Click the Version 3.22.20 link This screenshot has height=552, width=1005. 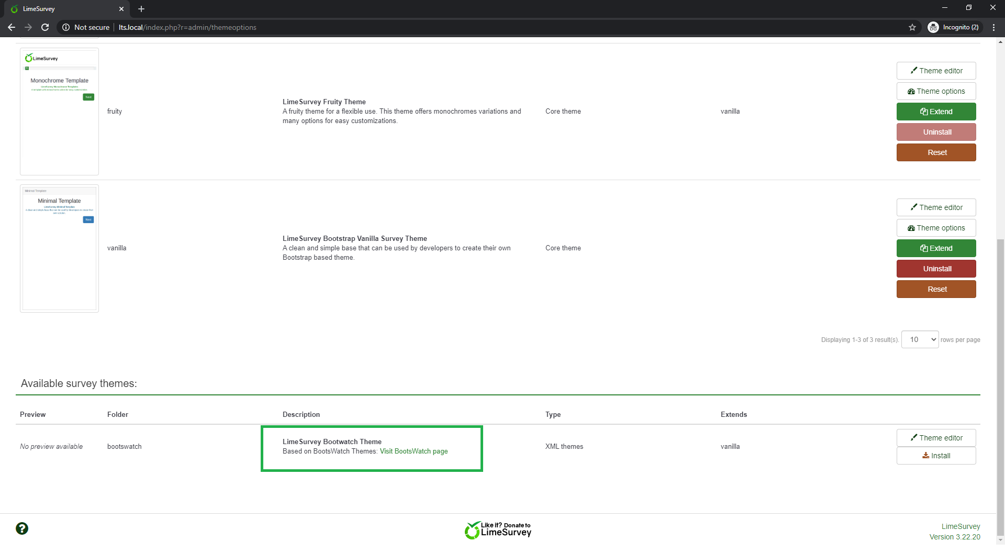pyautogui.click(x=955, y=537)
